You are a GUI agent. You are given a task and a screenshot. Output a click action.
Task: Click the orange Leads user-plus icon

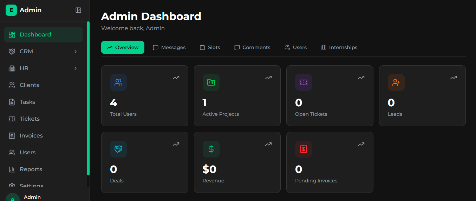click(396, 82)
